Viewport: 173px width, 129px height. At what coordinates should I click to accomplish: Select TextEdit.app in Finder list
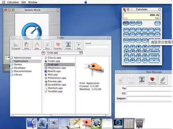point(59,91)
